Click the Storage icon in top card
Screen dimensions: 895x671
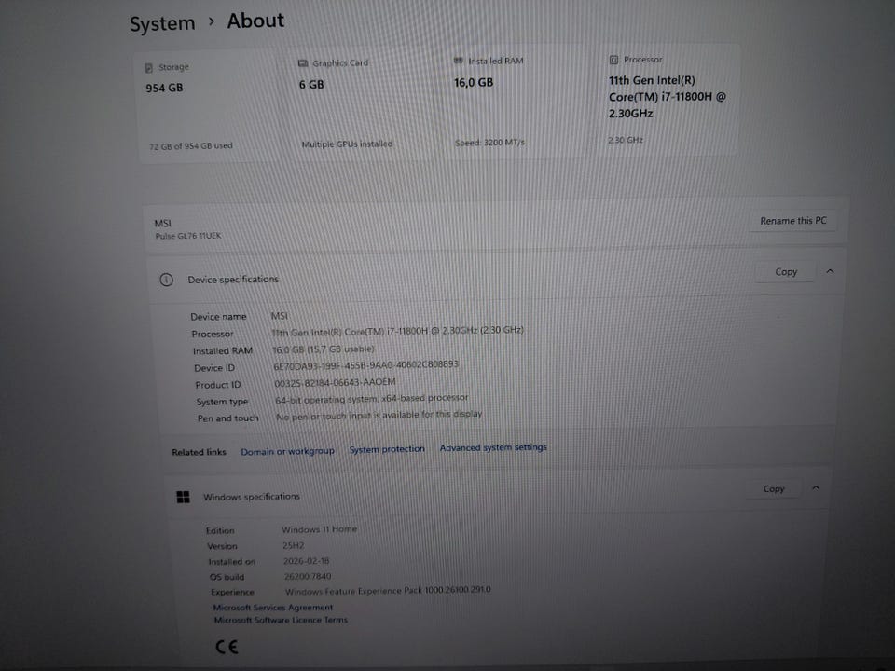(x=148, y=68)
